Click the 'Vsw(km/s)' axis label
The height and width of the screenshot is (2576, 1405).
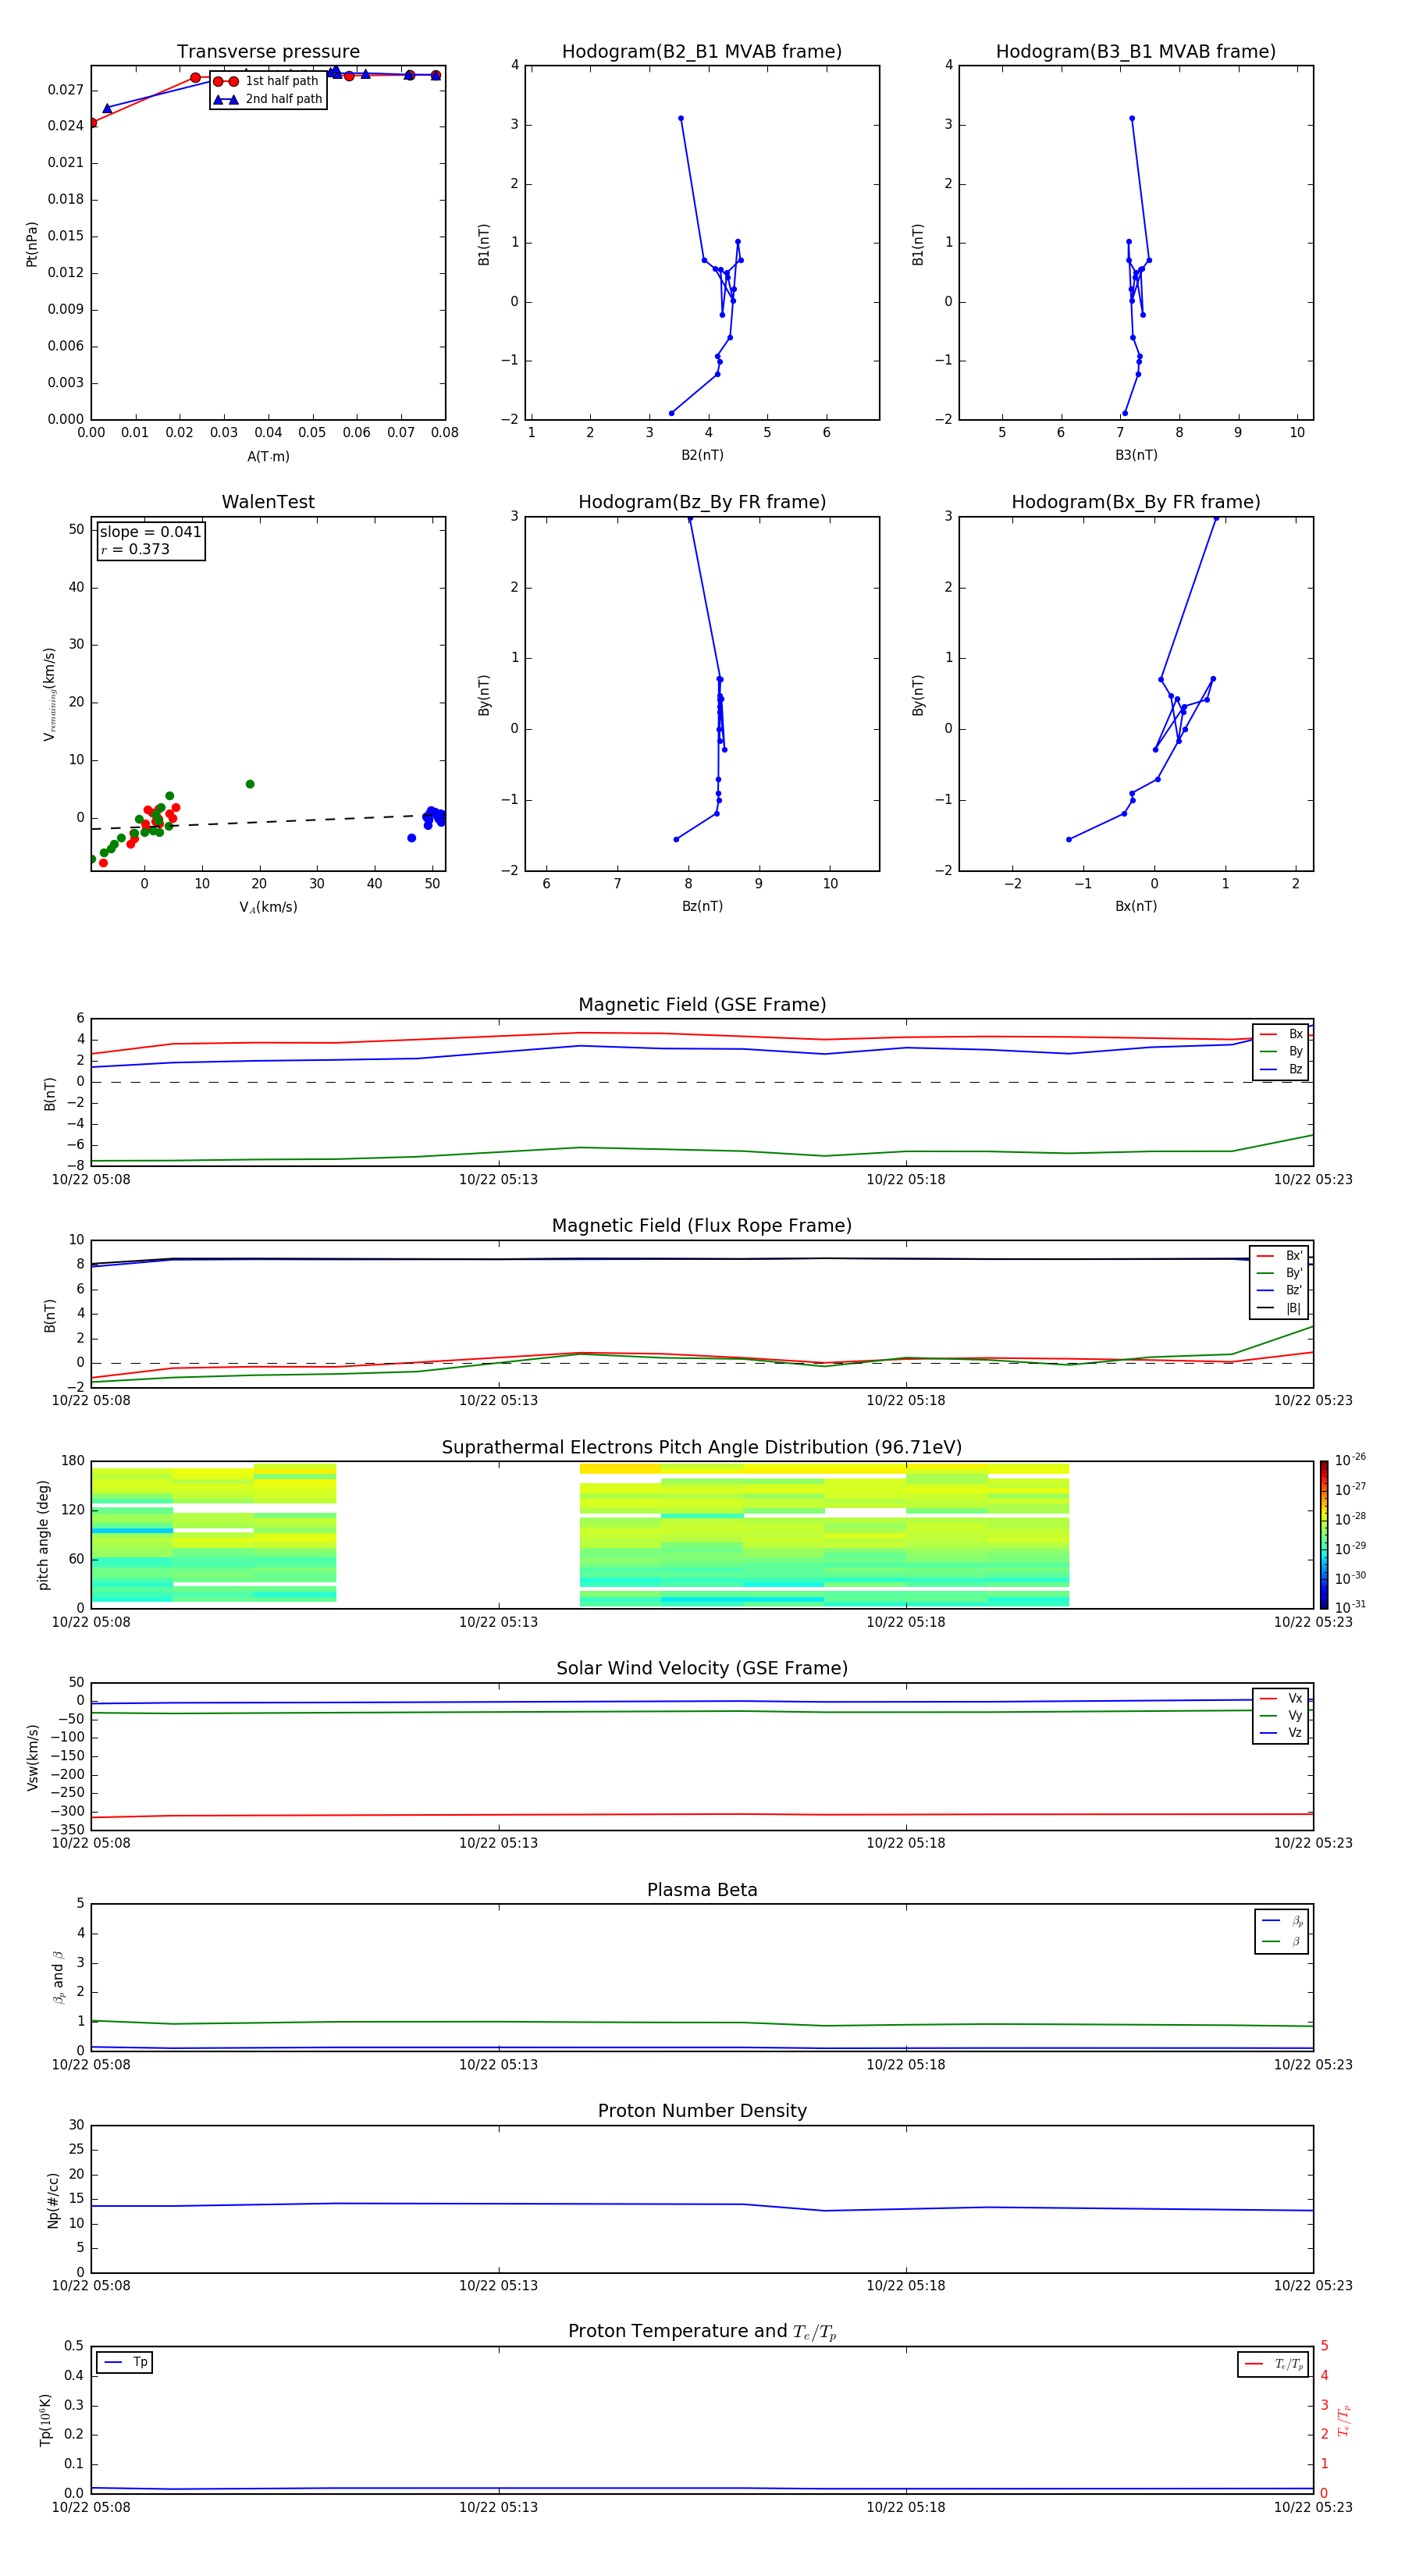pyautogui.click(x=32, y=1757)
